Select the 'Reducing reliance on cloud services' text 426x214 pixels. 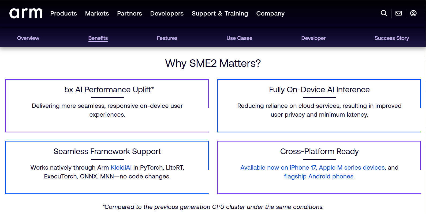[319, 110]
